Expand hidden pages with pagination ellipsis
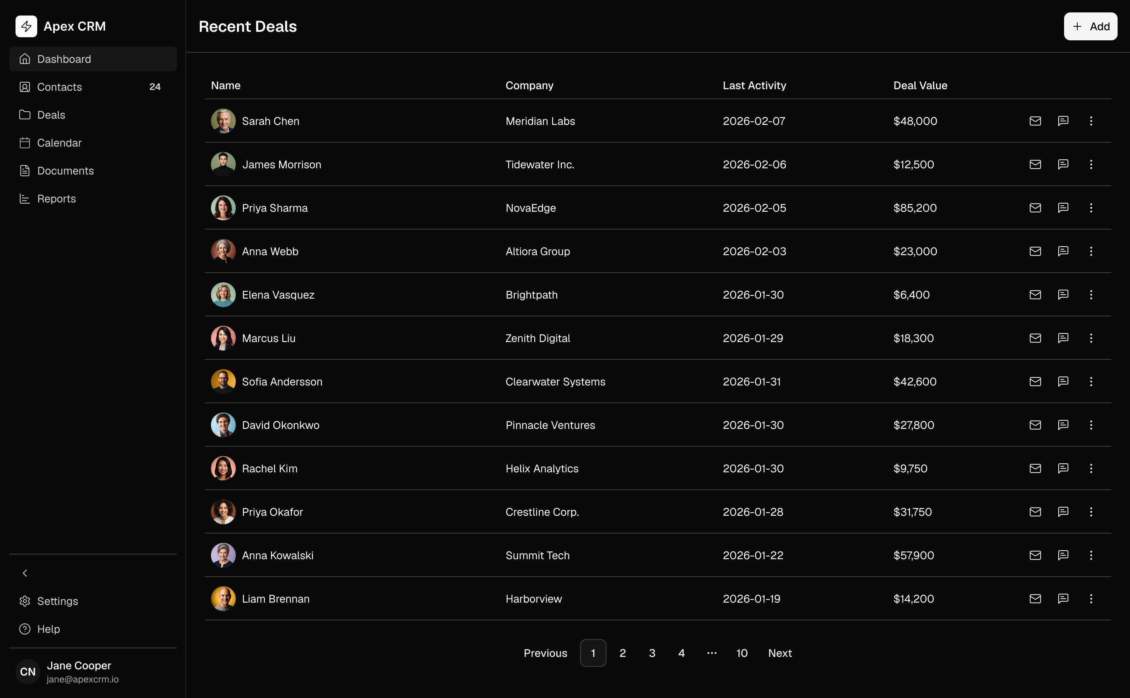This screenshot has height=698, width=1130. [x=711, y=653]
